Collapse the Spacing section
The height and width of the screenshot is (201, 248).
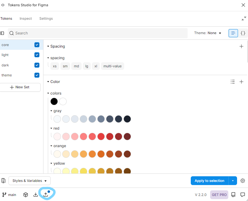coord(48,46)
